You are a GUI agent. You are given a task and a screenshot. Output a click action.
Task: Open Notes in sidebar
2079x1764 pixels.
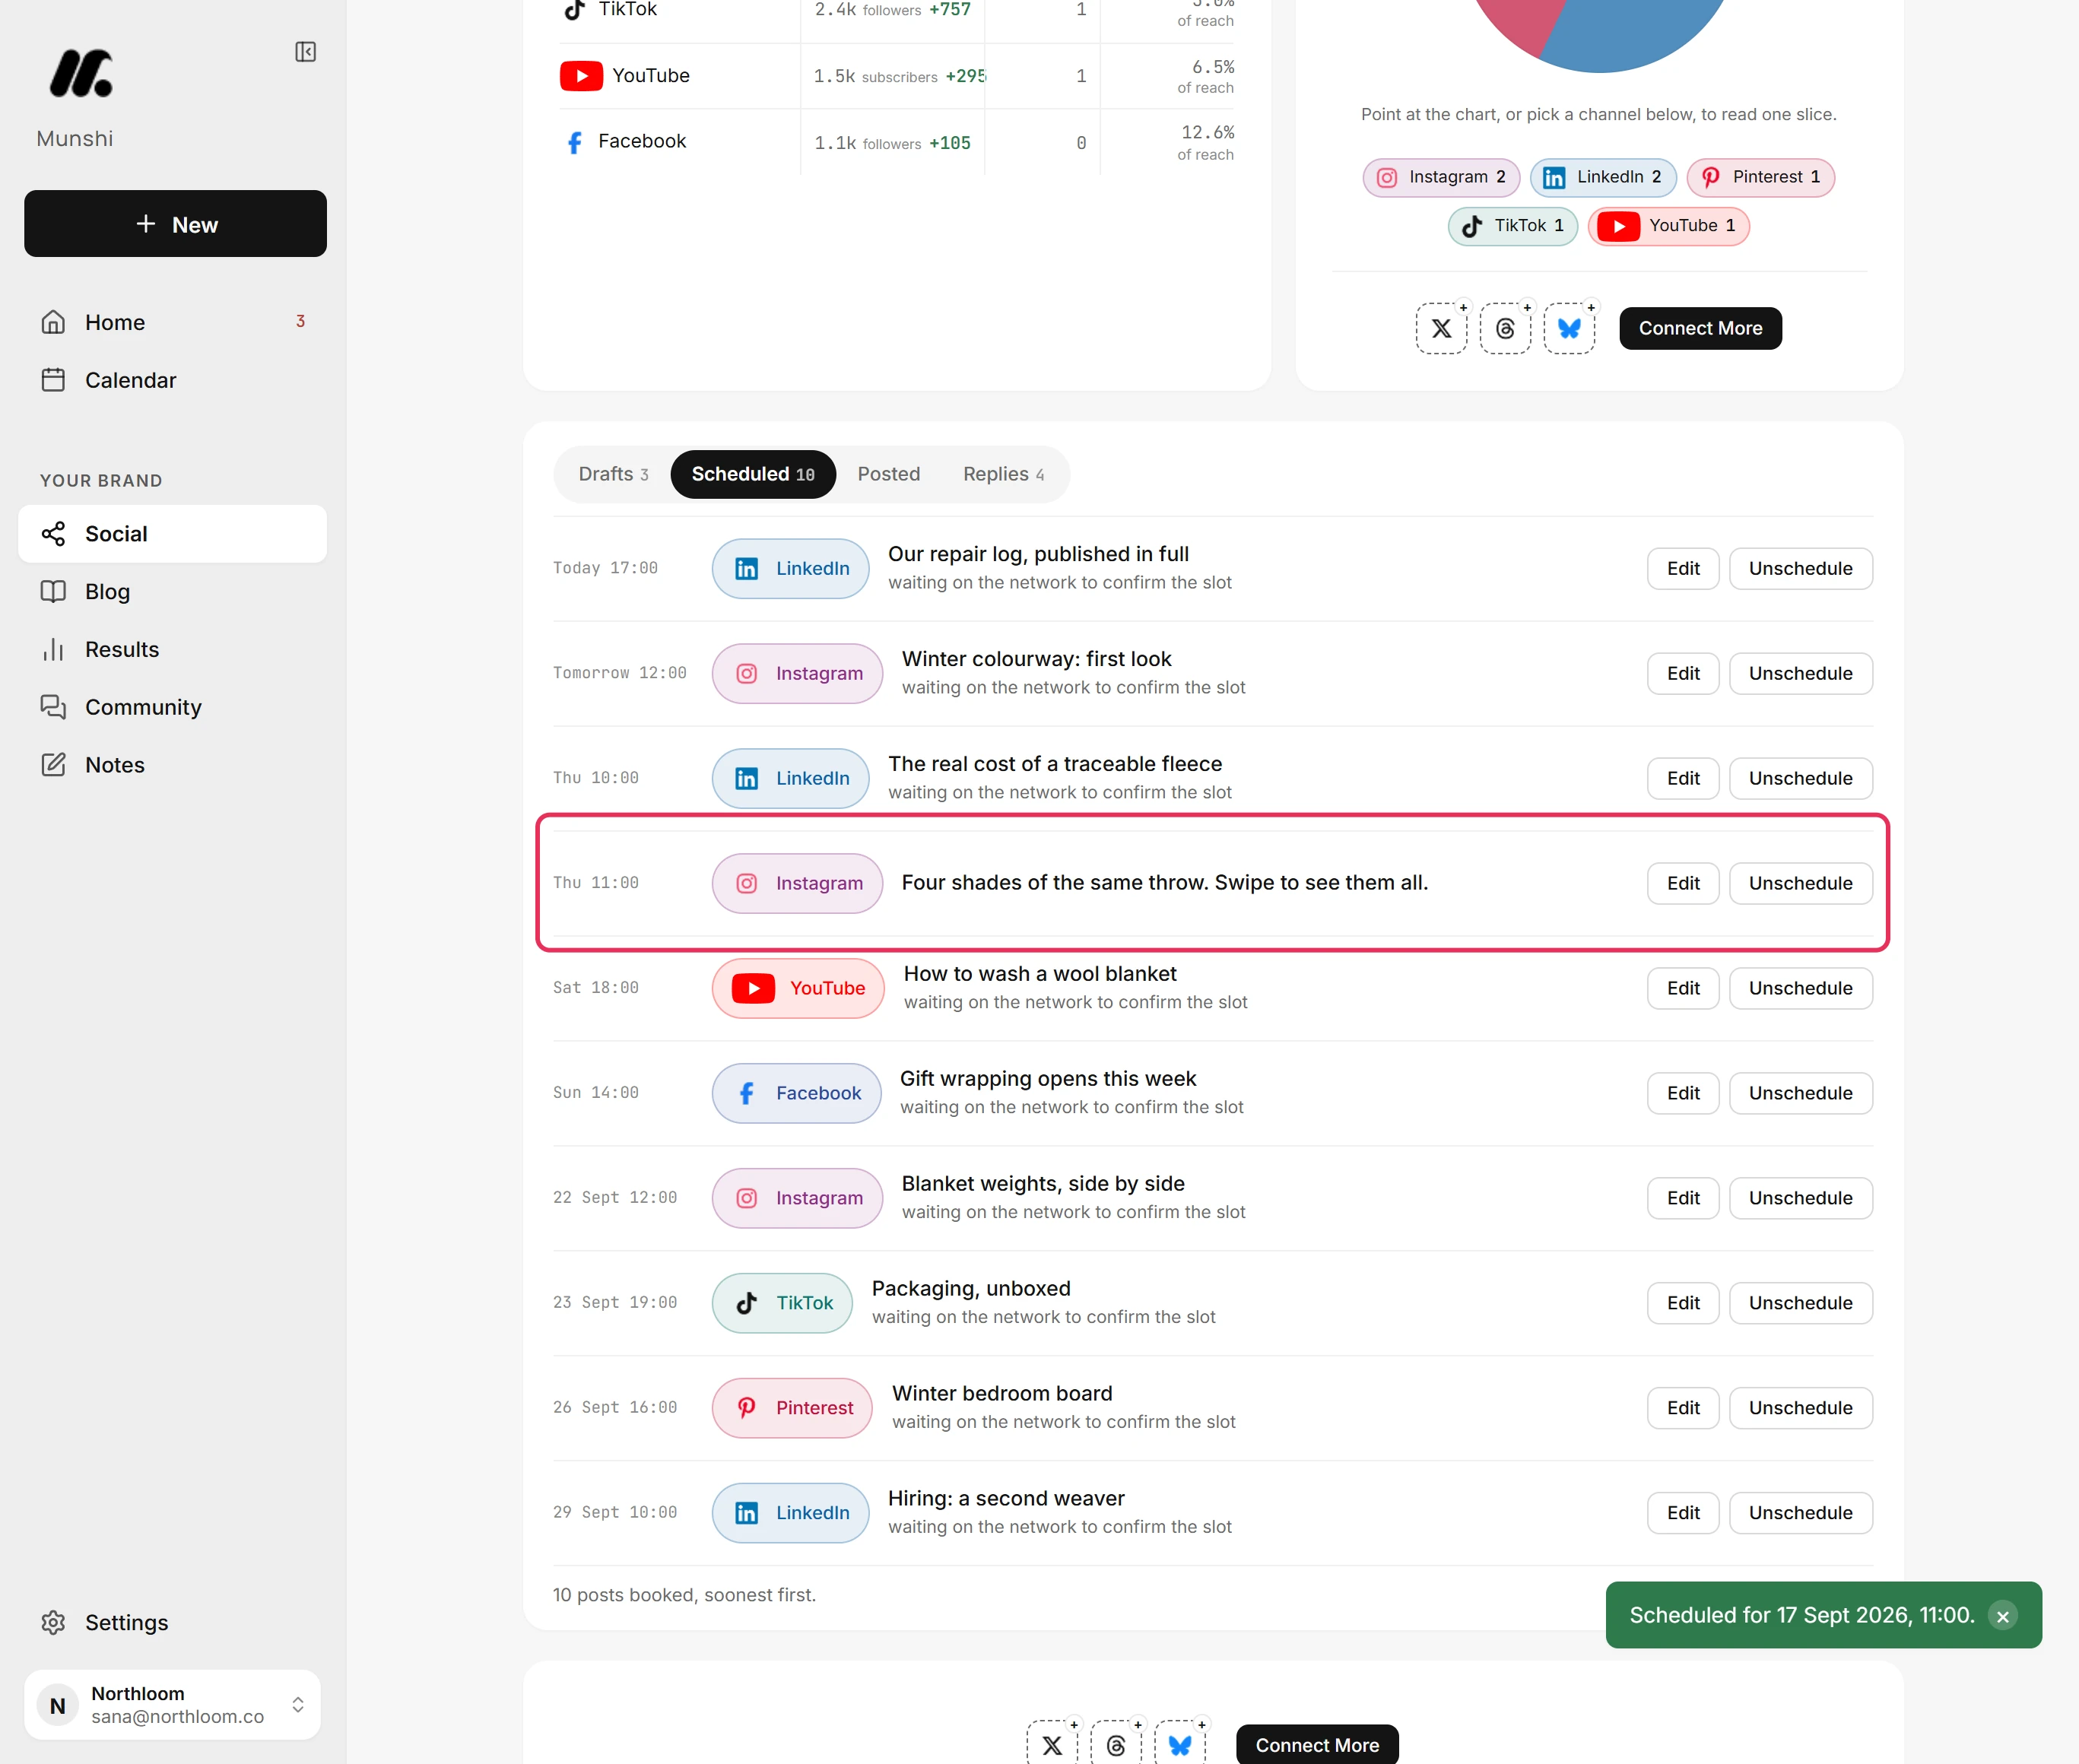tap(172, 765)
